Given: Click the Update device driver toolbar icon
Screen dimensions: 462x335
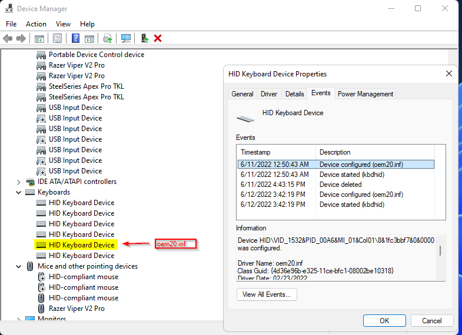Looking at the screenshot, I should click(x=107, y=38).
